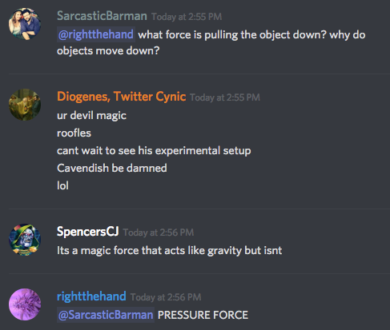This screenshot has height=330, width=390.
Task: Click SpencersCJ's 2:56 PM timestamp
Action: click(x=159, y=233)
